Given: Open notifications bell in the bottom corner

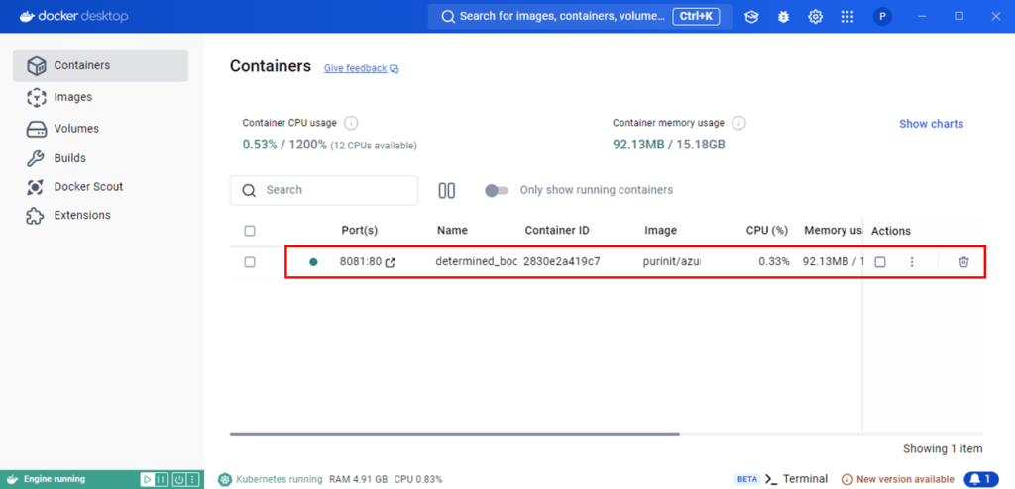Looking at the screenshot, I should 980,479.
